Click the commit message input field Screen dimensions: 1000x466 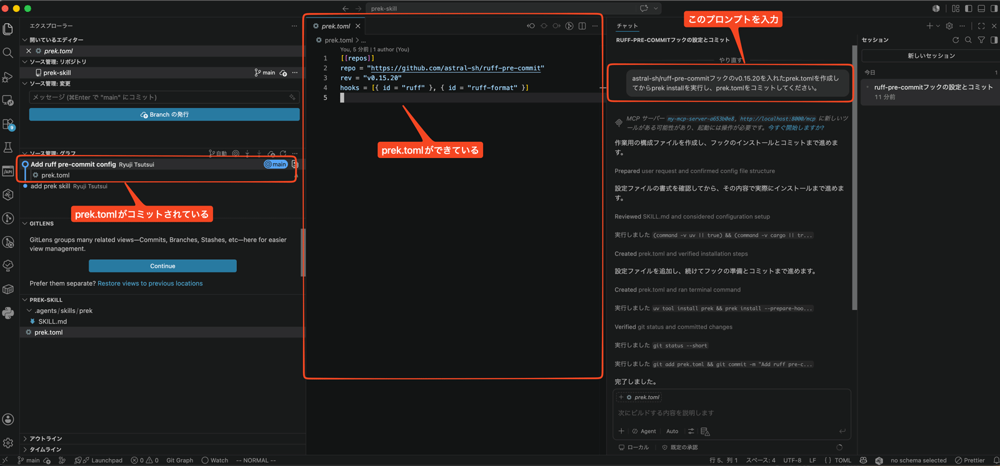click(x=164, y=97)
